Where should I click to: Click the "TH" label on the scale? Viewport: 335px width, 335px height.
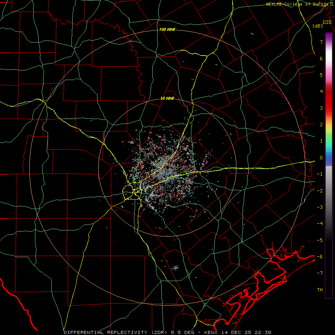[x=320, y=290]
